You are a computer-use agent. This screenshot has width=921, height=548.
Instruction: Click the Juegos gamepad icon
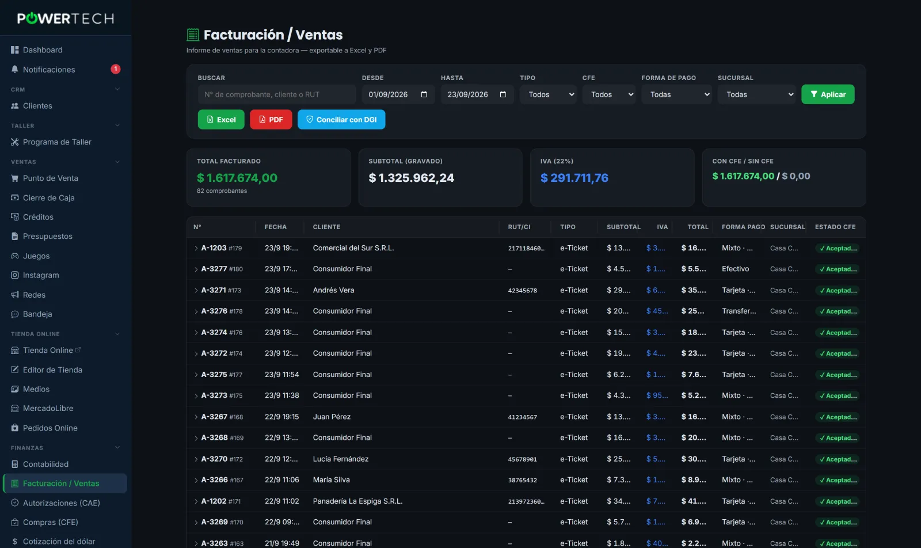[15, 256]
